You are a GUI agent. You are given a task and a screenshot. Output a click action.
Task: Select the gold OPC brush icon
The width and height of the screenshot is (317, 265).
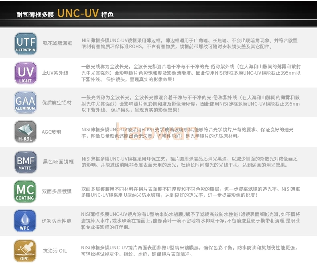tap(25, 251)
